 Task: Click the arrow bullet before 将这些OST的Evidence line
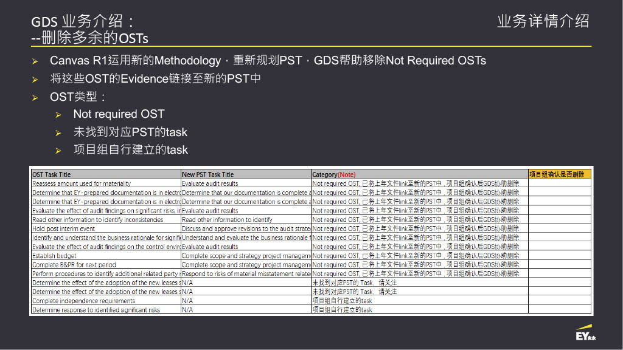pyautogui.click(x=35, y=79)
